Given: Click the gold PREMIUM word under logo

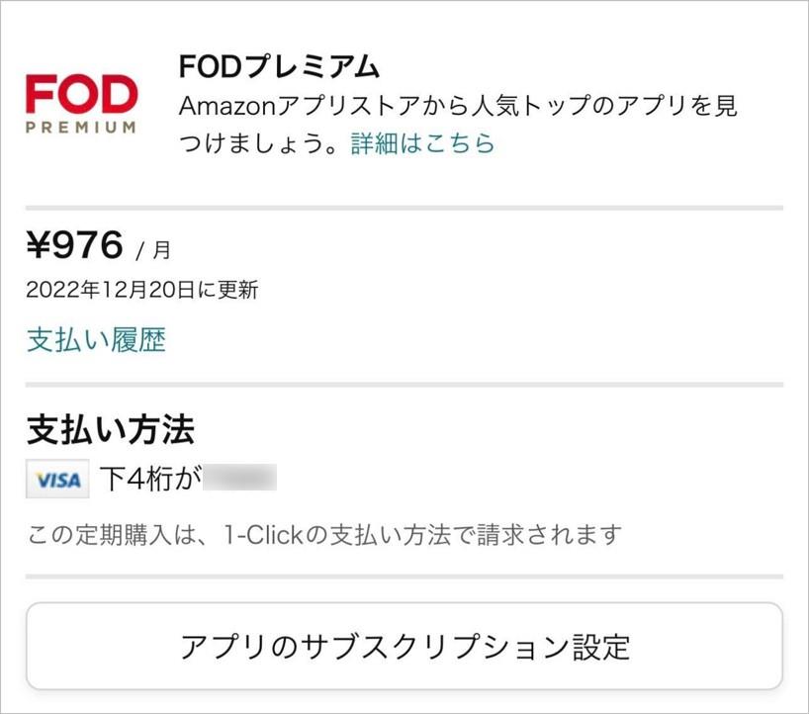Looking at the screenshot, I should point(81,128).
